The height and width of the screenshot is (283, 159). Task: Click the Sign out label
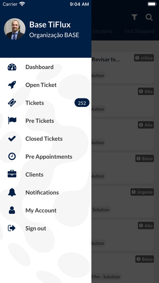[x=36, y=229]
